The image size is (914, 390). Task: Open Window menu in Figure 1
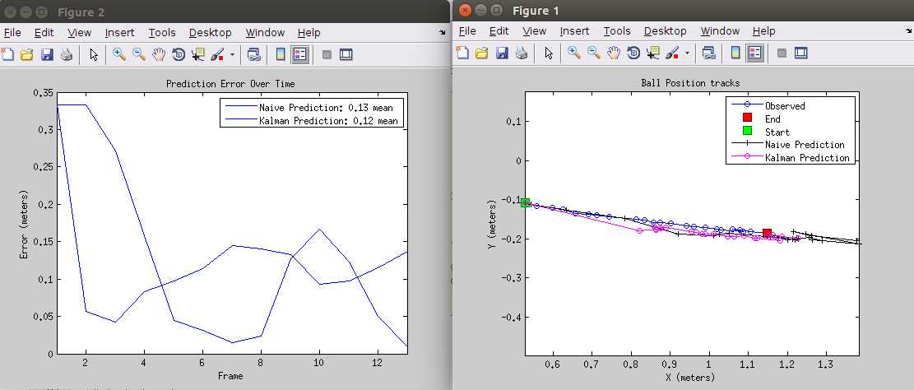click(720, 31)
